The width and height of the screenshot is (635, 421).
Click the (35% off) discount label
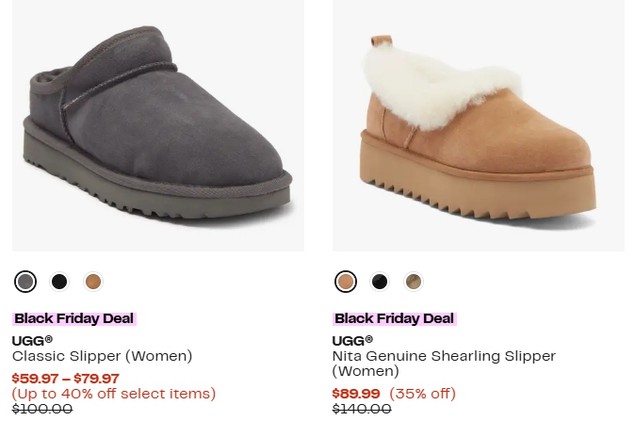coord(422,394)
